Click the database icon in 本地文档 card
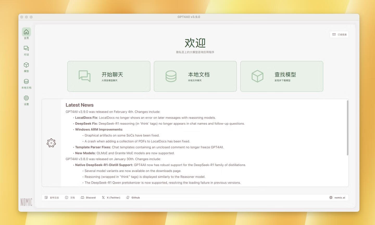375x225 pixels. tap(171, 76)
